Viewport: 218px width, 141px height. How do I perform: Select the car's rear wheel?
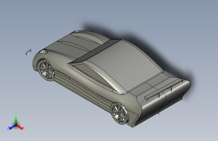pos(120,113)
